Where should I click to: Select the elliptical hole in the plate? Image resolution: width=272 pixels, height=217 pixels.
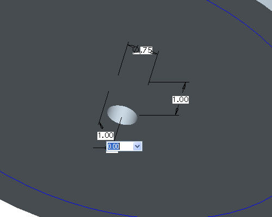pyautogui.click(x=122, y=115)
